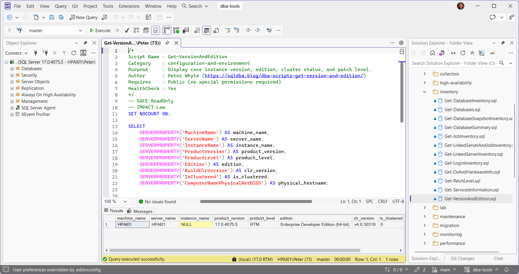Expand the SQL Server Agent node
The width and height of the screenshot is (519, 274).
pyautogui.click(x=12, y=108)
